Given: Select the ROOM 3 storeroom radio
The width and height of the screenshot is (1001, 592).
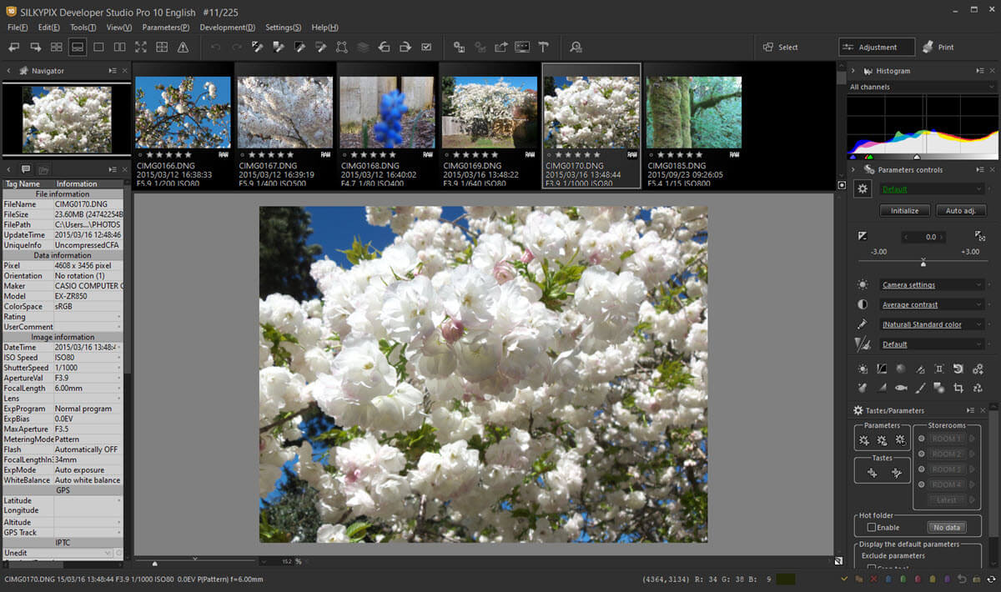Looking at the screenshot, I should click(922, 469).
